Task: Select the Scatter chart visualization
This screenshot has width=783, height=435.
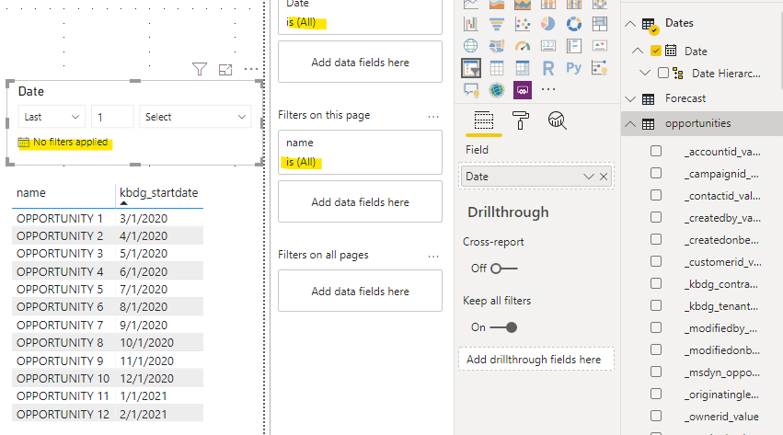Action: pyautogui.click(x=523, y=23)
